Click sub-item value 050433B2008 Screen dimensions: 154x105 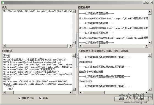click(86, 81)
